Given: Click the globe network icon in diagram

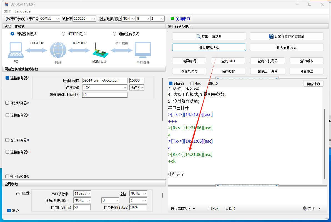Looking at the screenshot, I should coord(58,50).
